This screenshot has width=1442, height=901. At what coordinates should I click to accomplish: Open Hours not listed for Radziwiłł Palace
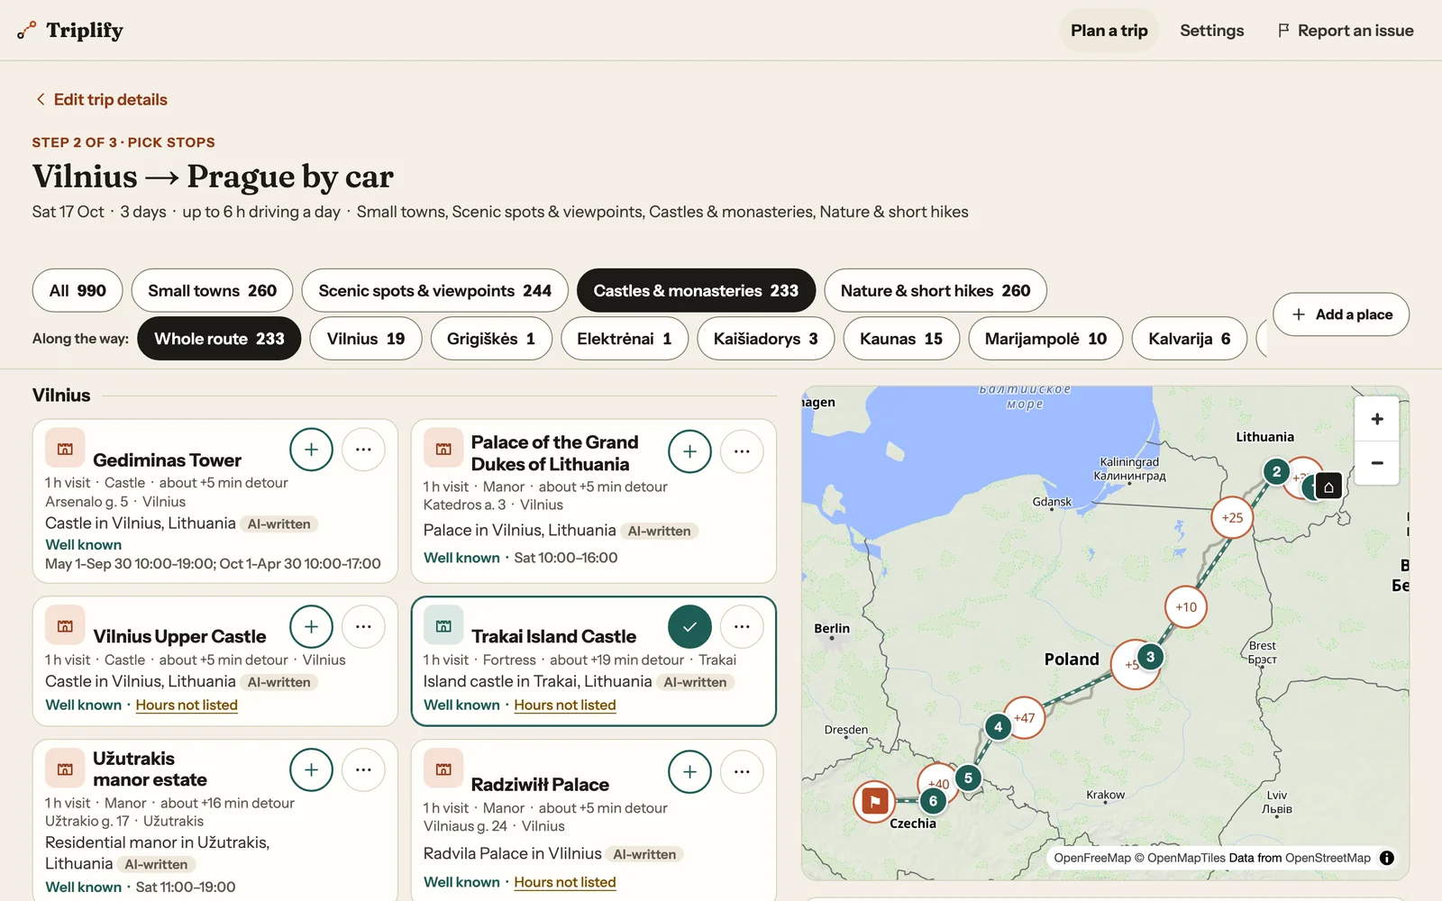[x=565, y=882]
